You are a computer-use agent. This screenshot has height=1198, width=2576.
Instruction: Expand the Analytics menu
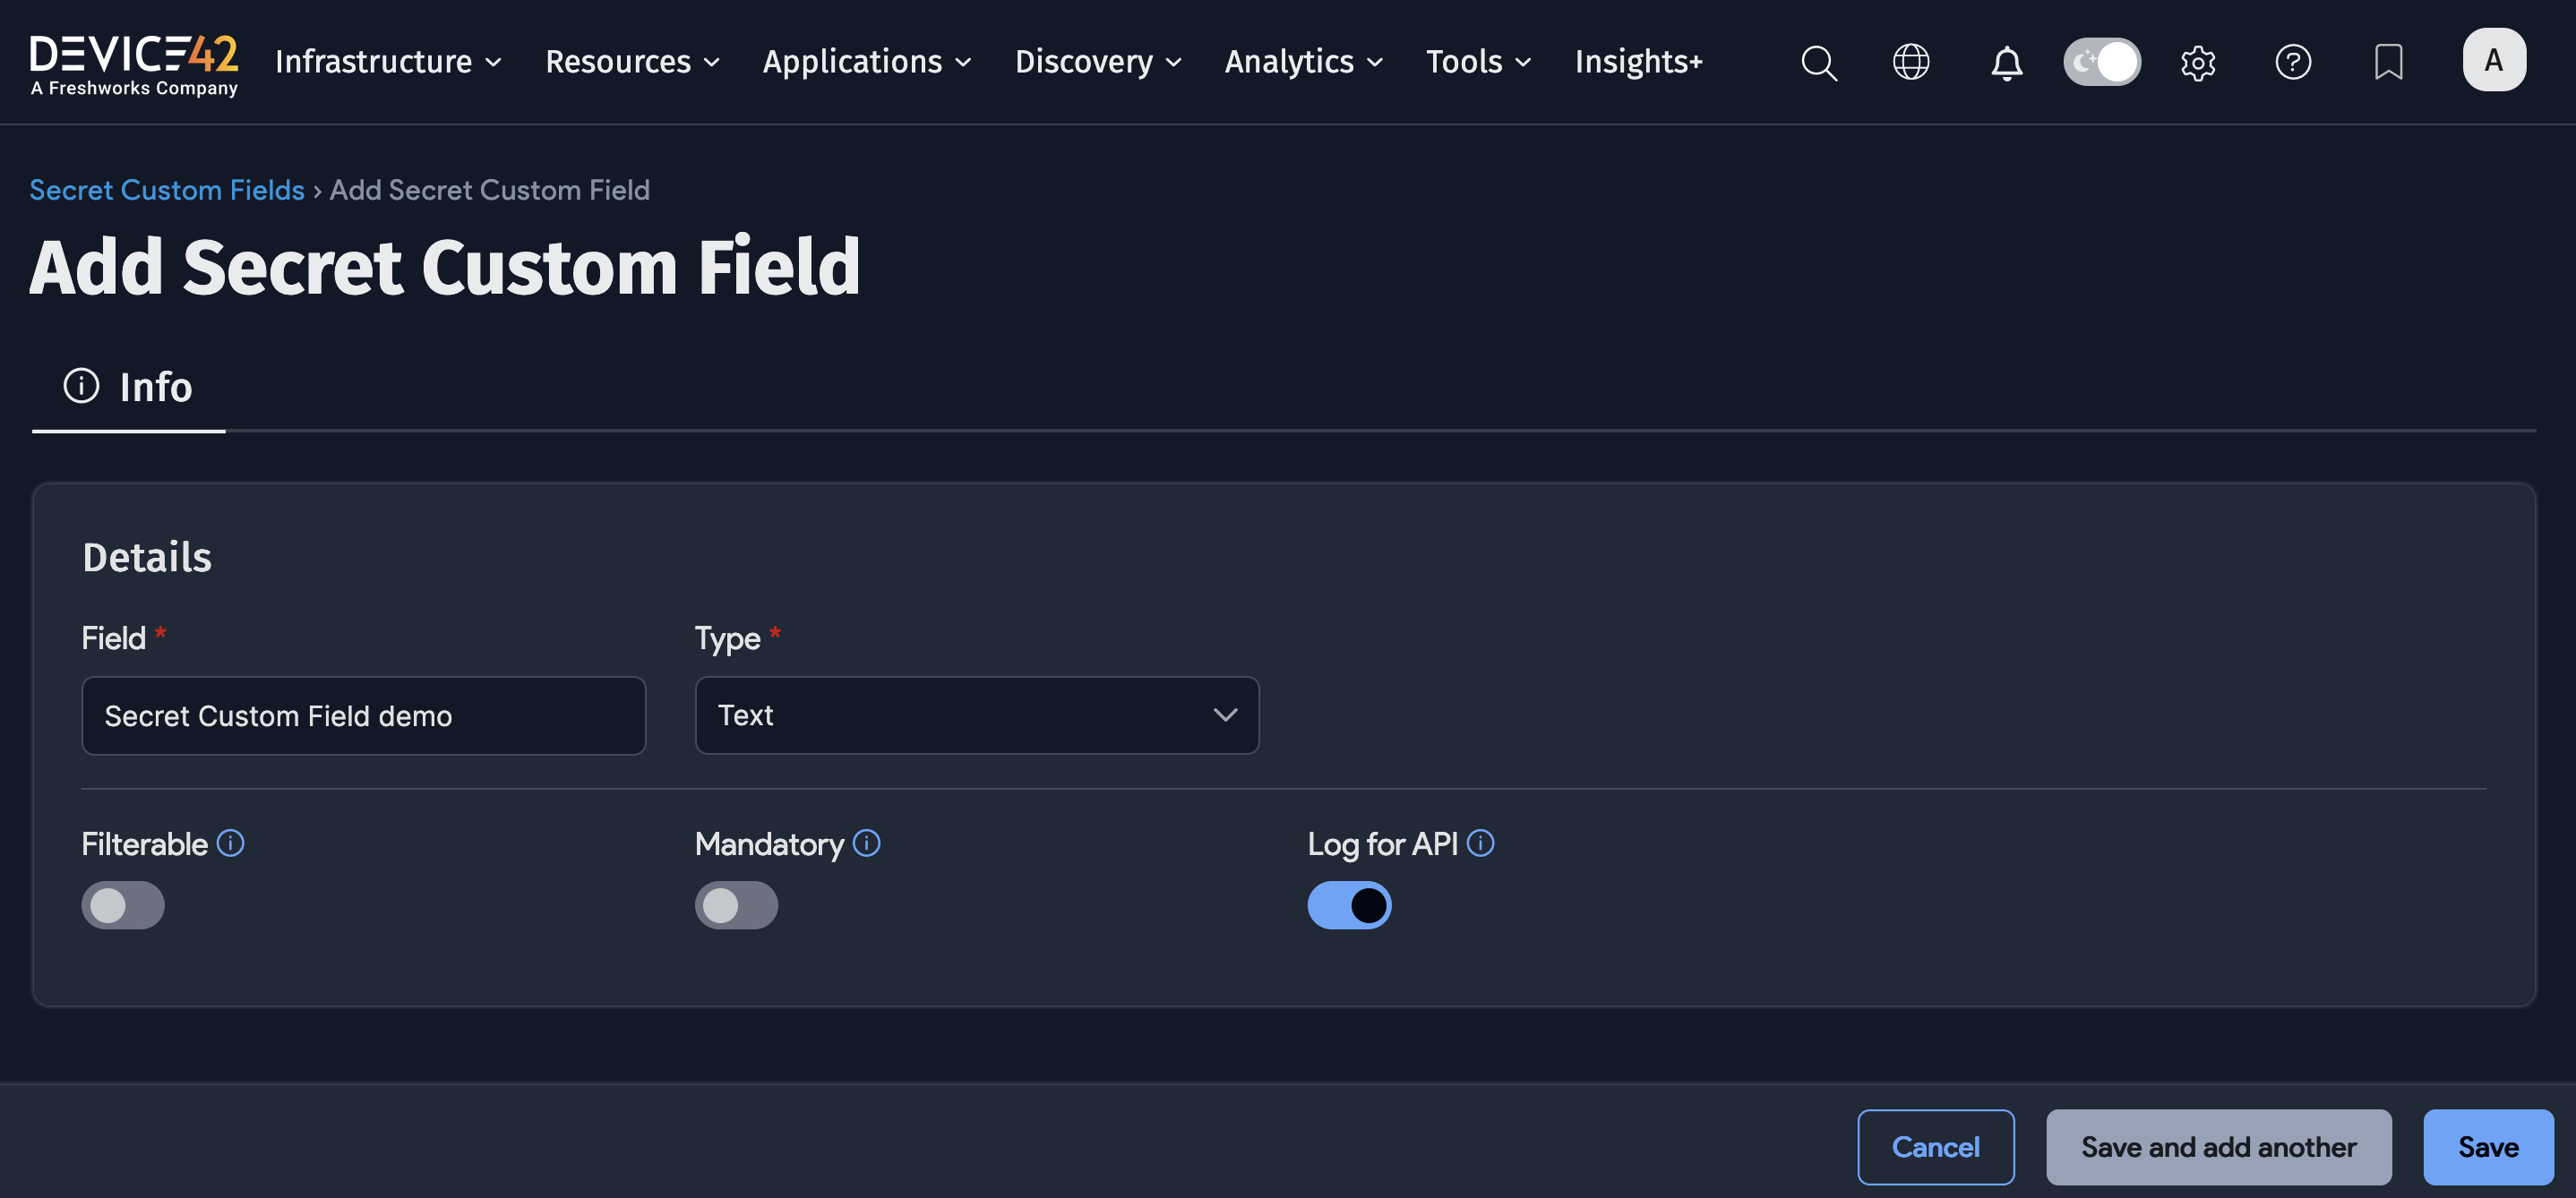point(1301,62)
